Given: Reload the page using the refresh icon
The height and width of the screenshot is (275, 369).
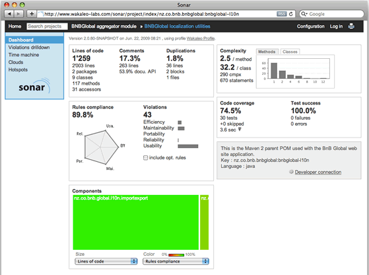Looking at the screenshot, I should click(x=291, y=14).
